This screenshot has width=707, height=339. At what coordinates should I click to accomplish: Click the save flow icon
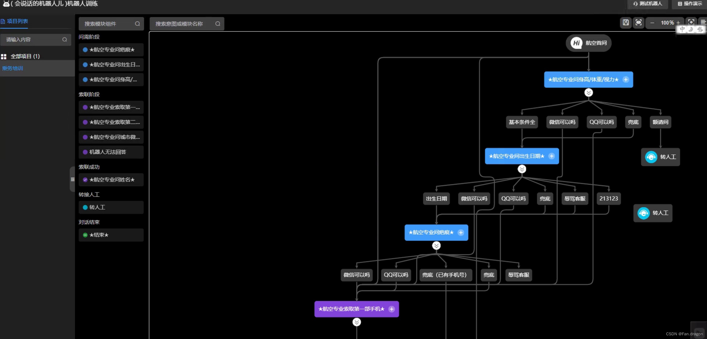626,22
